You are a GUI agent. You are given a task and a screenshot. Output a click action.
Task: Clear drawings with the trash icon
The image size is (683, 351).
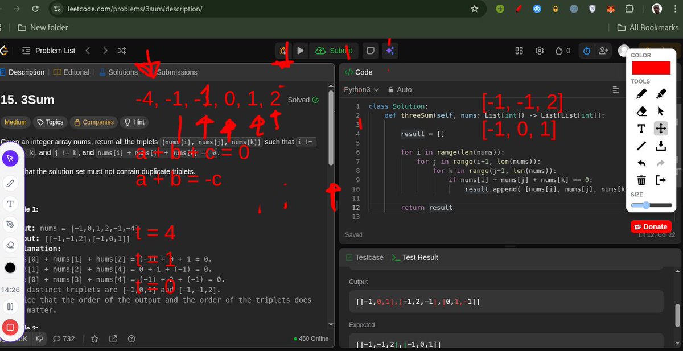[x=641, y=180]
